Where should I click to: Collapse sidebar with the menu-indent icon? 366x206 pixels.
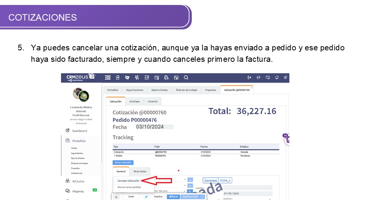click(108, 77)
